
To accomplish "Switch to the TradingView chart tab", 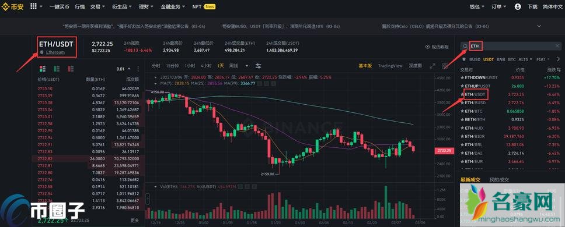I will [x=390, y=66].
